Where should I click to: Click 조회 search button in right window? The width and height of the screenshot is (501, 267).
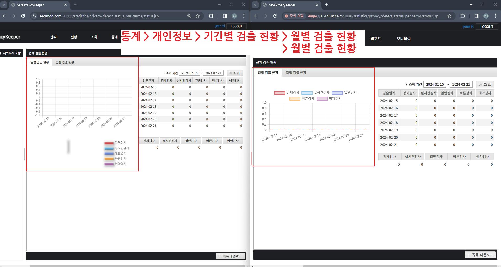click(485, 84)
